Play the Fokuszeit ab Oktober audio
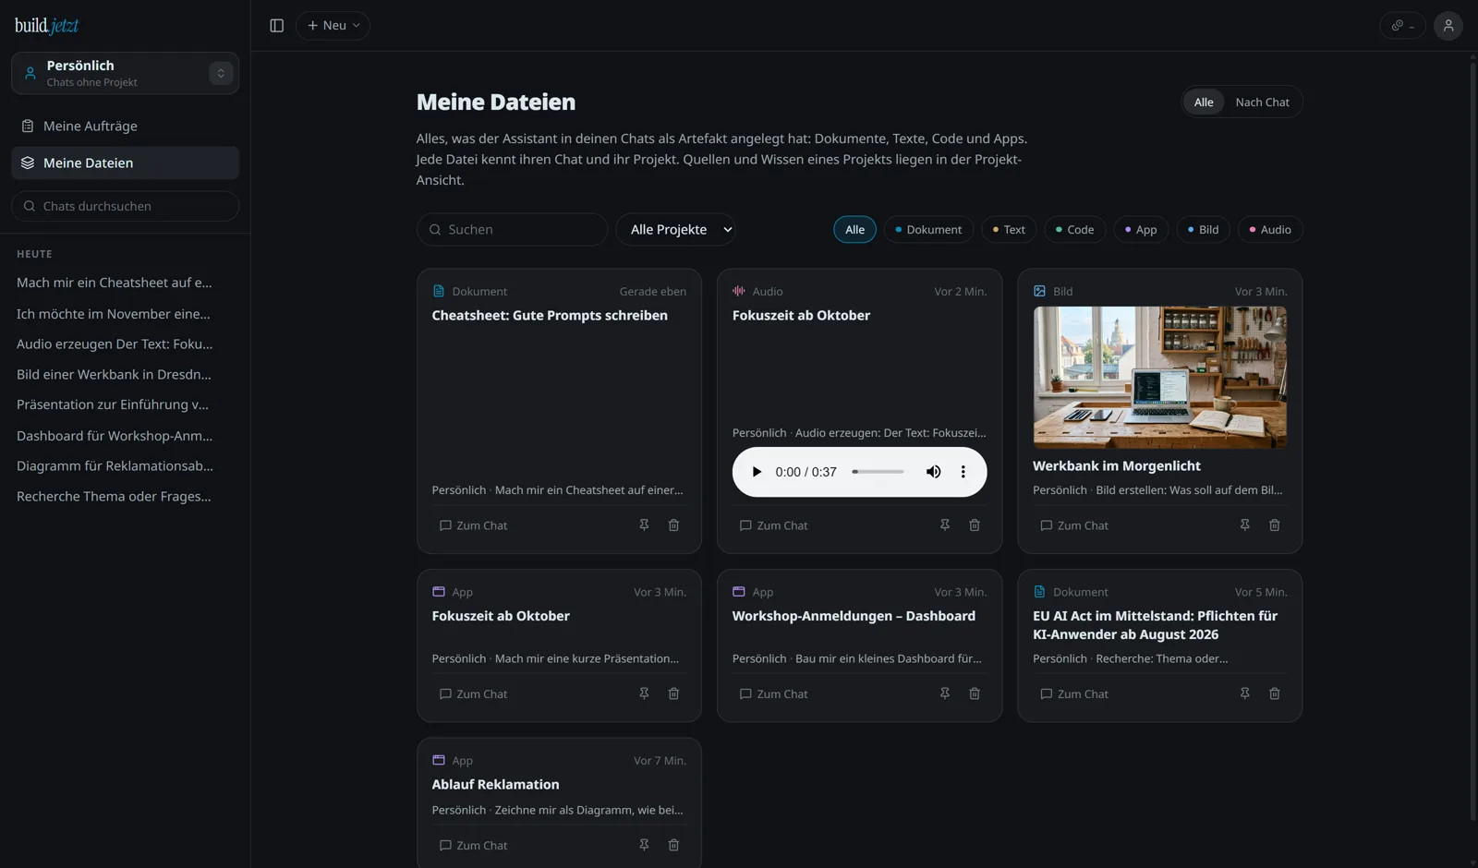The width and height of the screenshot is (1478, 868). 757,472
